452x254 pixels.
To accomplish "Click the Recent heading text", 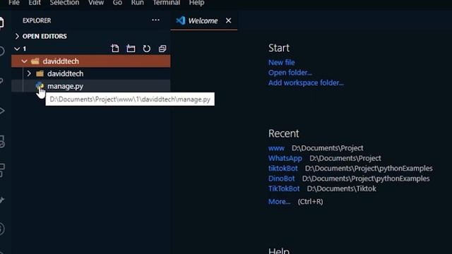I will point(284,133).
